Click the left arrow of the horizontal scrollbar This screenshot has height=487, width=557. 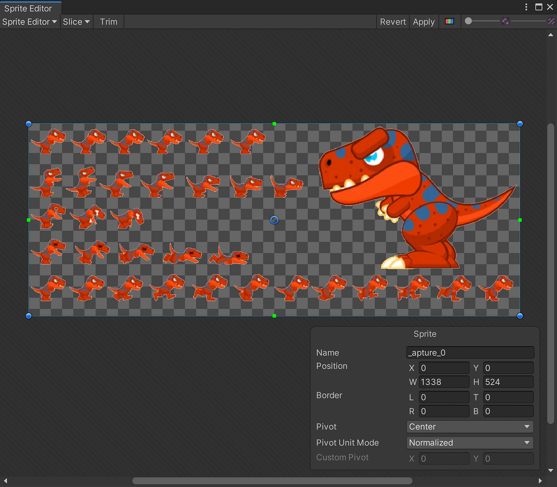6,481
